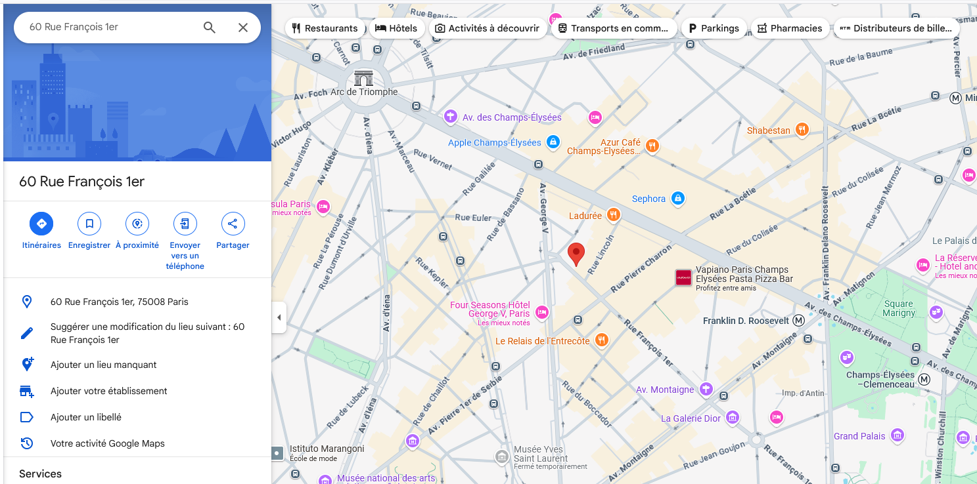Click Av. Montaigne attraction marker
Screen dimensions: 977x484
706,389
